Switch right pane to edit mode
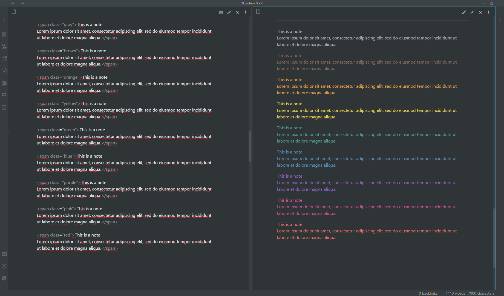The width and height of the screenshot is (504, 296). click(464, 12)
